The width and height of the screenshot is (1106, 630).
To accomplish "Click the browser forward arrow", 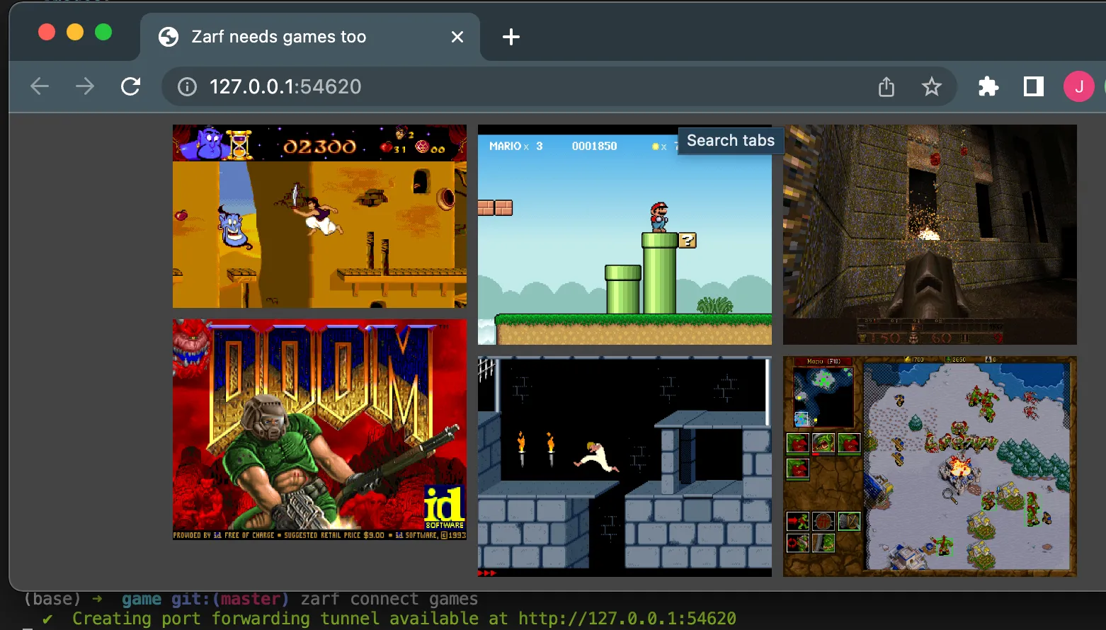I will (85, 86).
